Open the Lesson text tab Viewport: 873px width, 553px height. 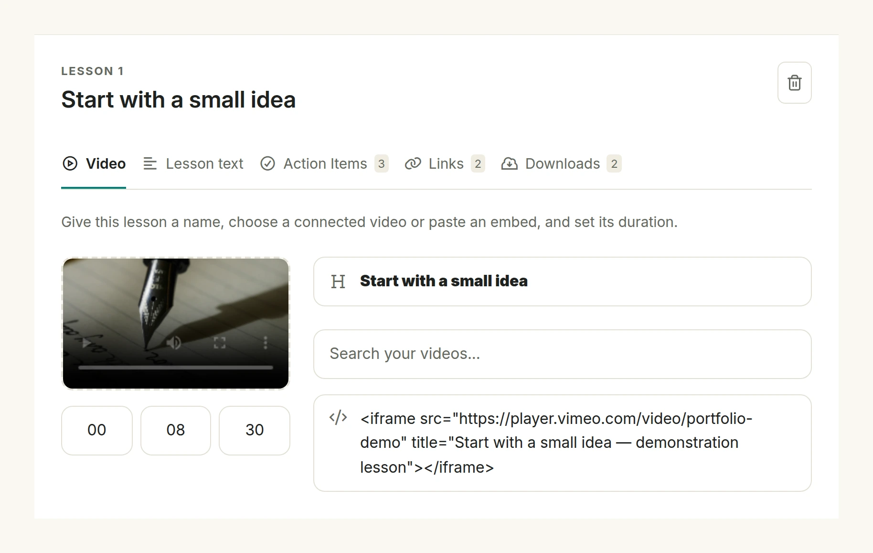point(193,164)
